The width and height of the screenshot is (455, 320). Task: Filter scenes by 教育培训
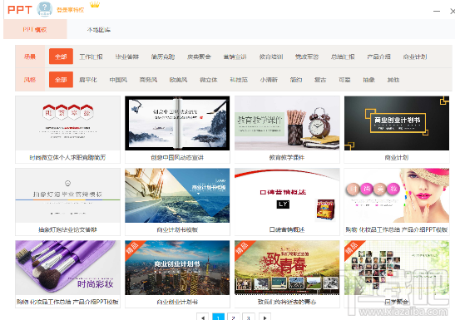[271, 57]
